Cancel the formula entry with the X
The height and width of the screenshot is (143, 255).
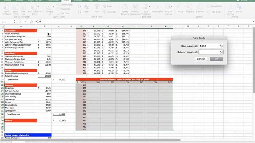[20, 21]
